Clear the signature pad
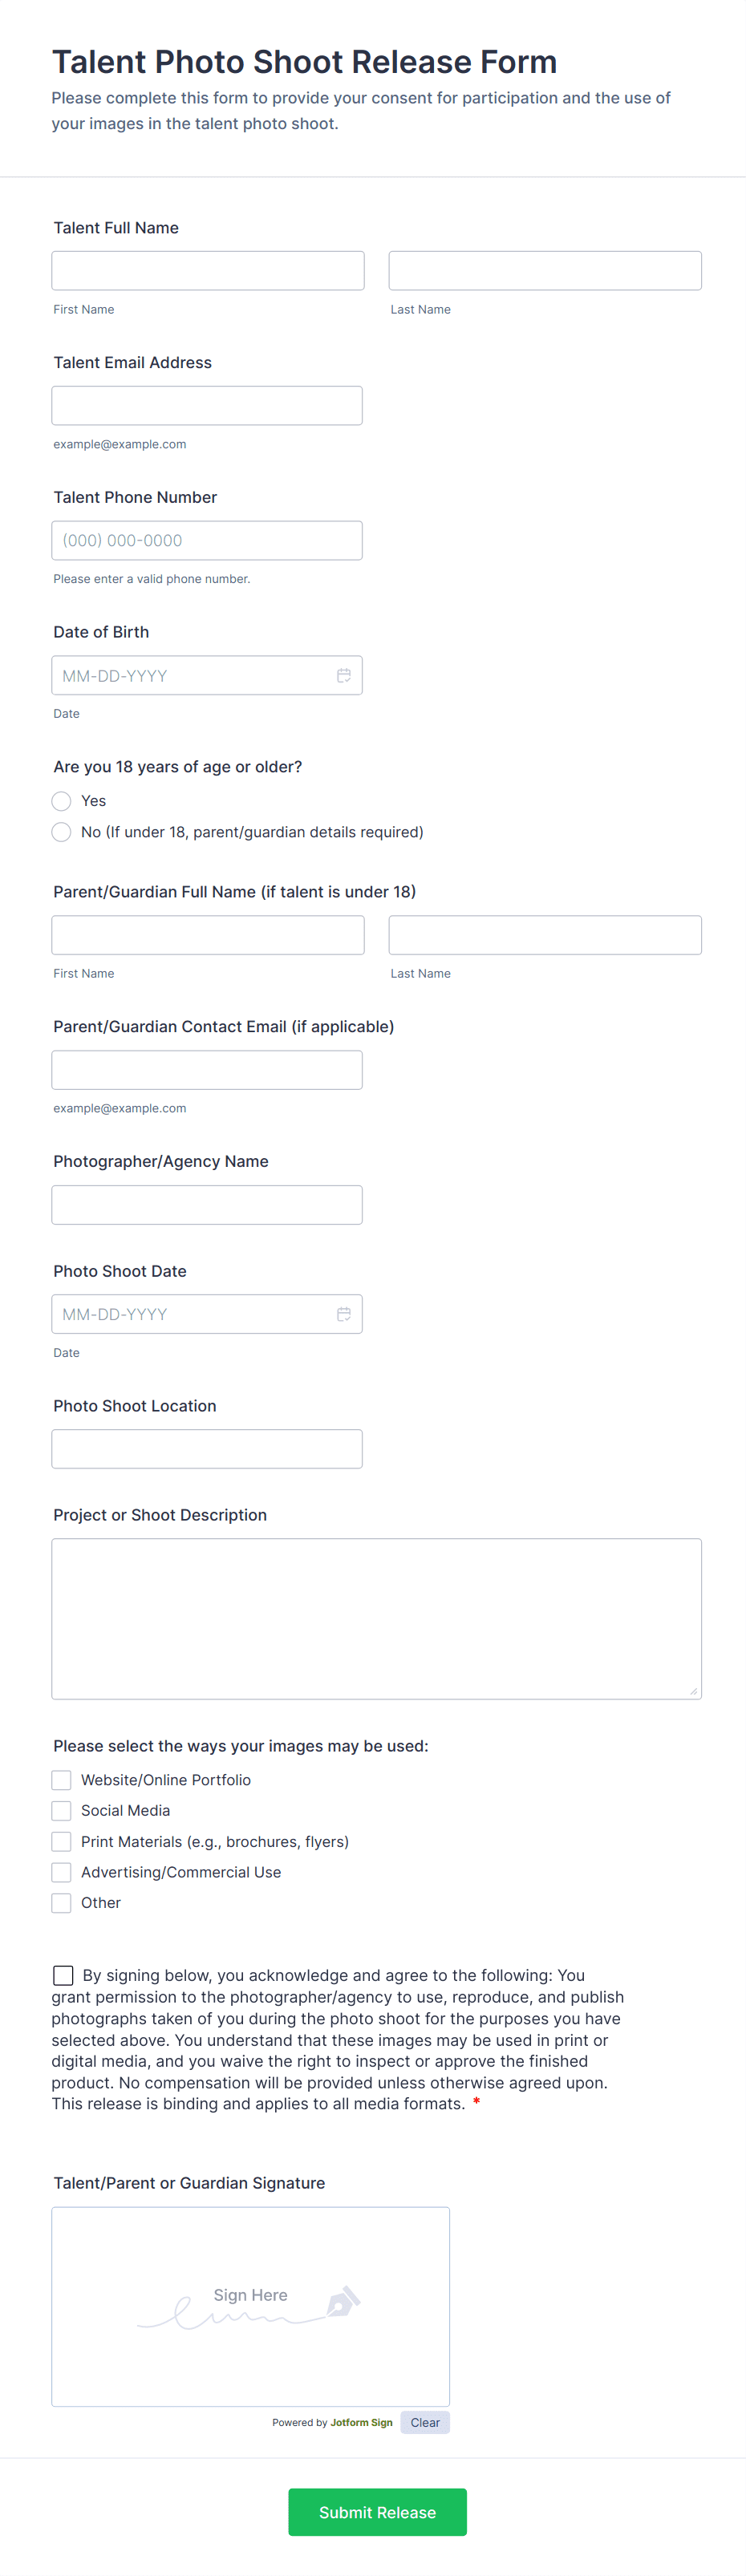 tap(425, 2422)
